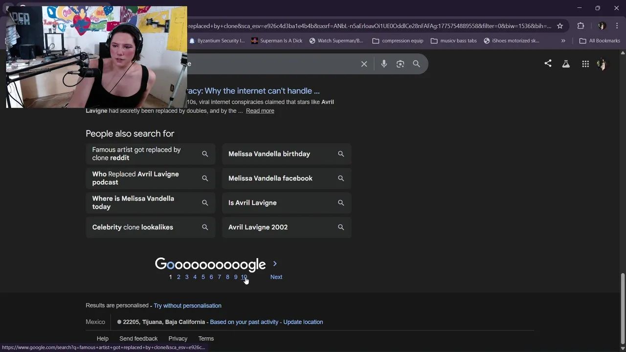626x352 pixels.
Task: Go to results page 5
Action: pos(203,277)
